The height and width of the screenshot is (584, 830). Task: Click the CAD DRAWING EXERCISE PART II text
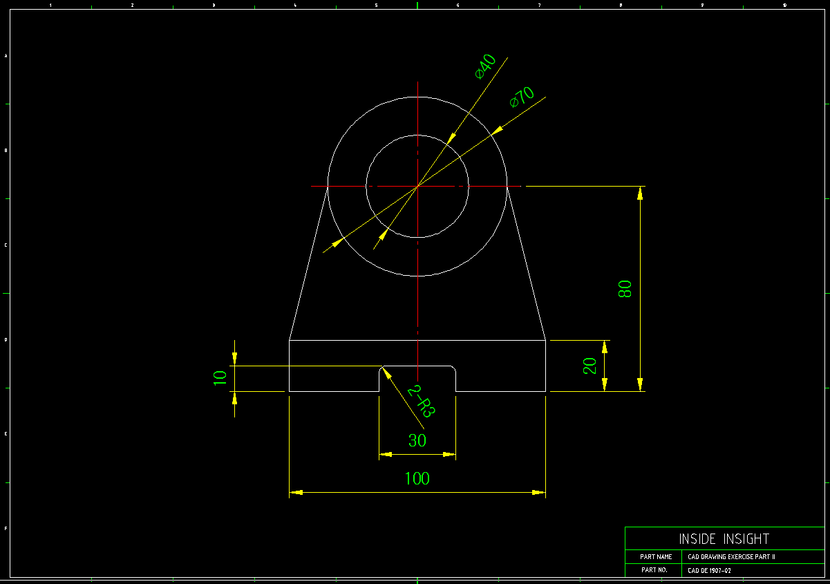(x=732, y=556)
